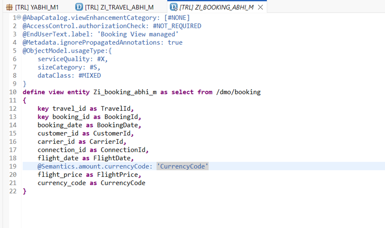Close the ZI_BOOKING_ABHI_M editor tab
This screenshot has width=385, height=228.
[x=261, y=7]
